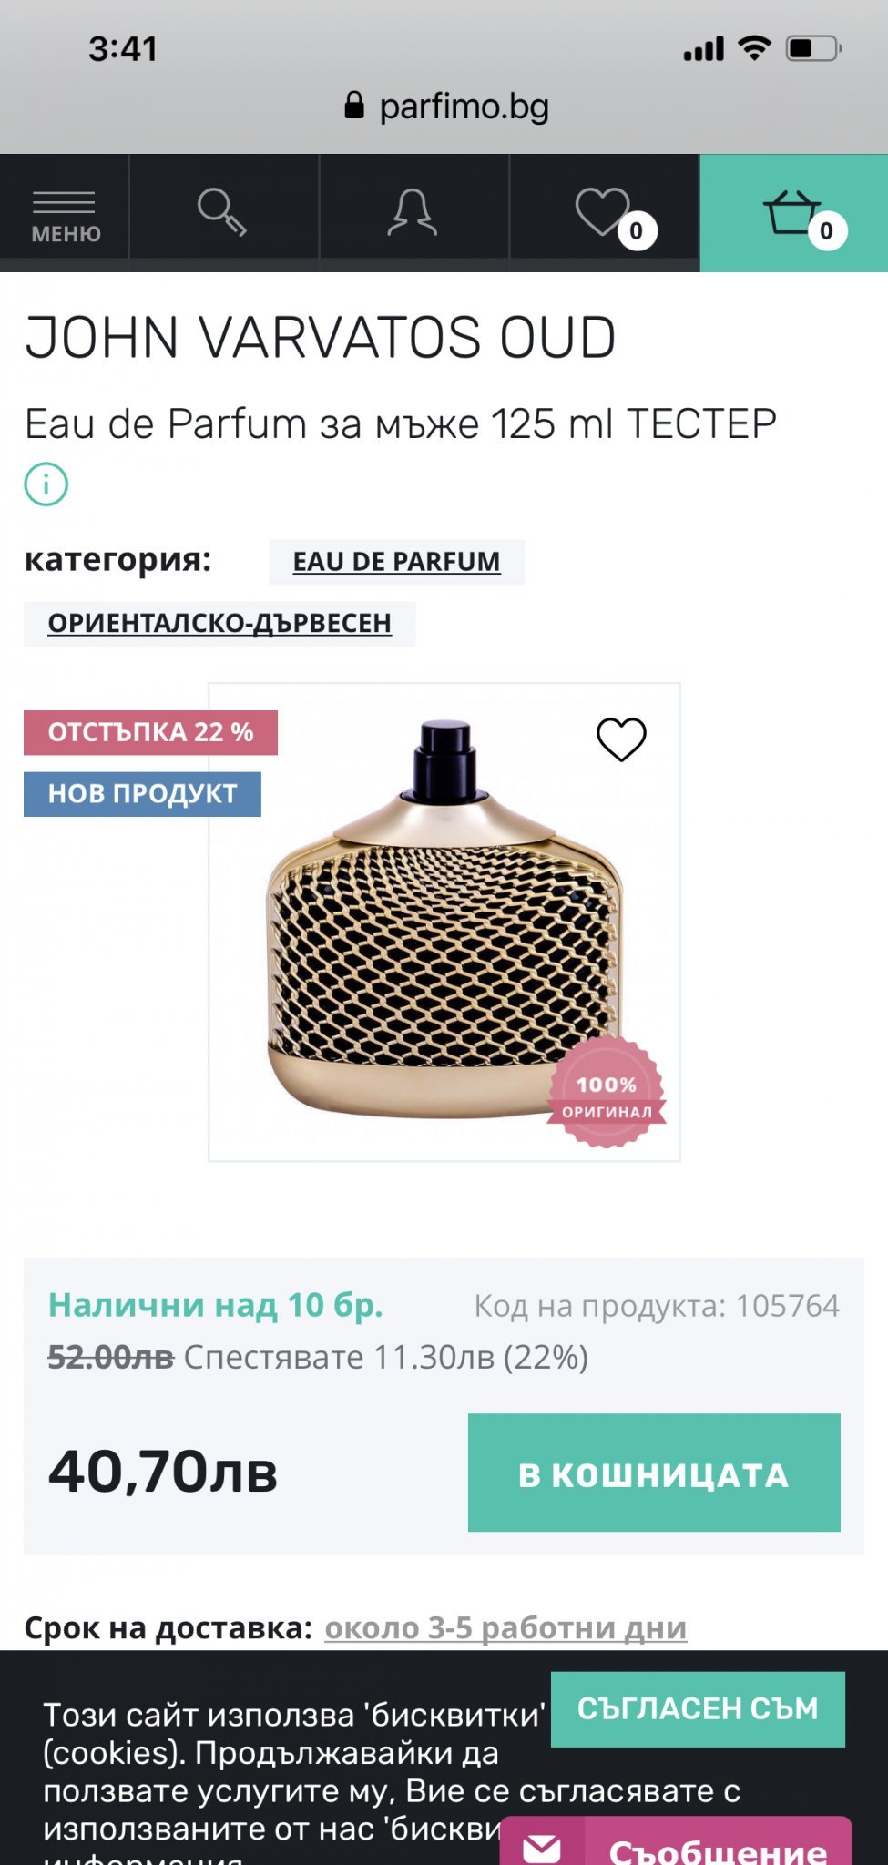
Task: Open the shopping basket icon
Action: 794,213
